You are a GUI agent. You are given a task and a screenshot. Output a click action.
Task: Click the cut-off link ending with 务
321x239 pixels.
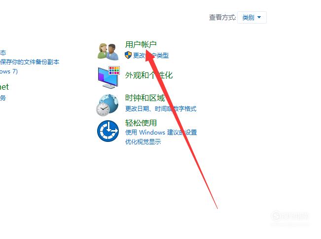point(3,98)
